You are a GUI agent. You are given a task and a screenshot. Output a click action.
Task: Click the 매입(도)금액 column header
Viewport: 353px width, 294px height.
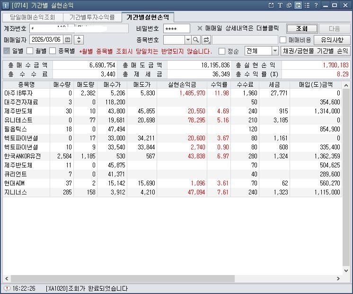(316, 84)
